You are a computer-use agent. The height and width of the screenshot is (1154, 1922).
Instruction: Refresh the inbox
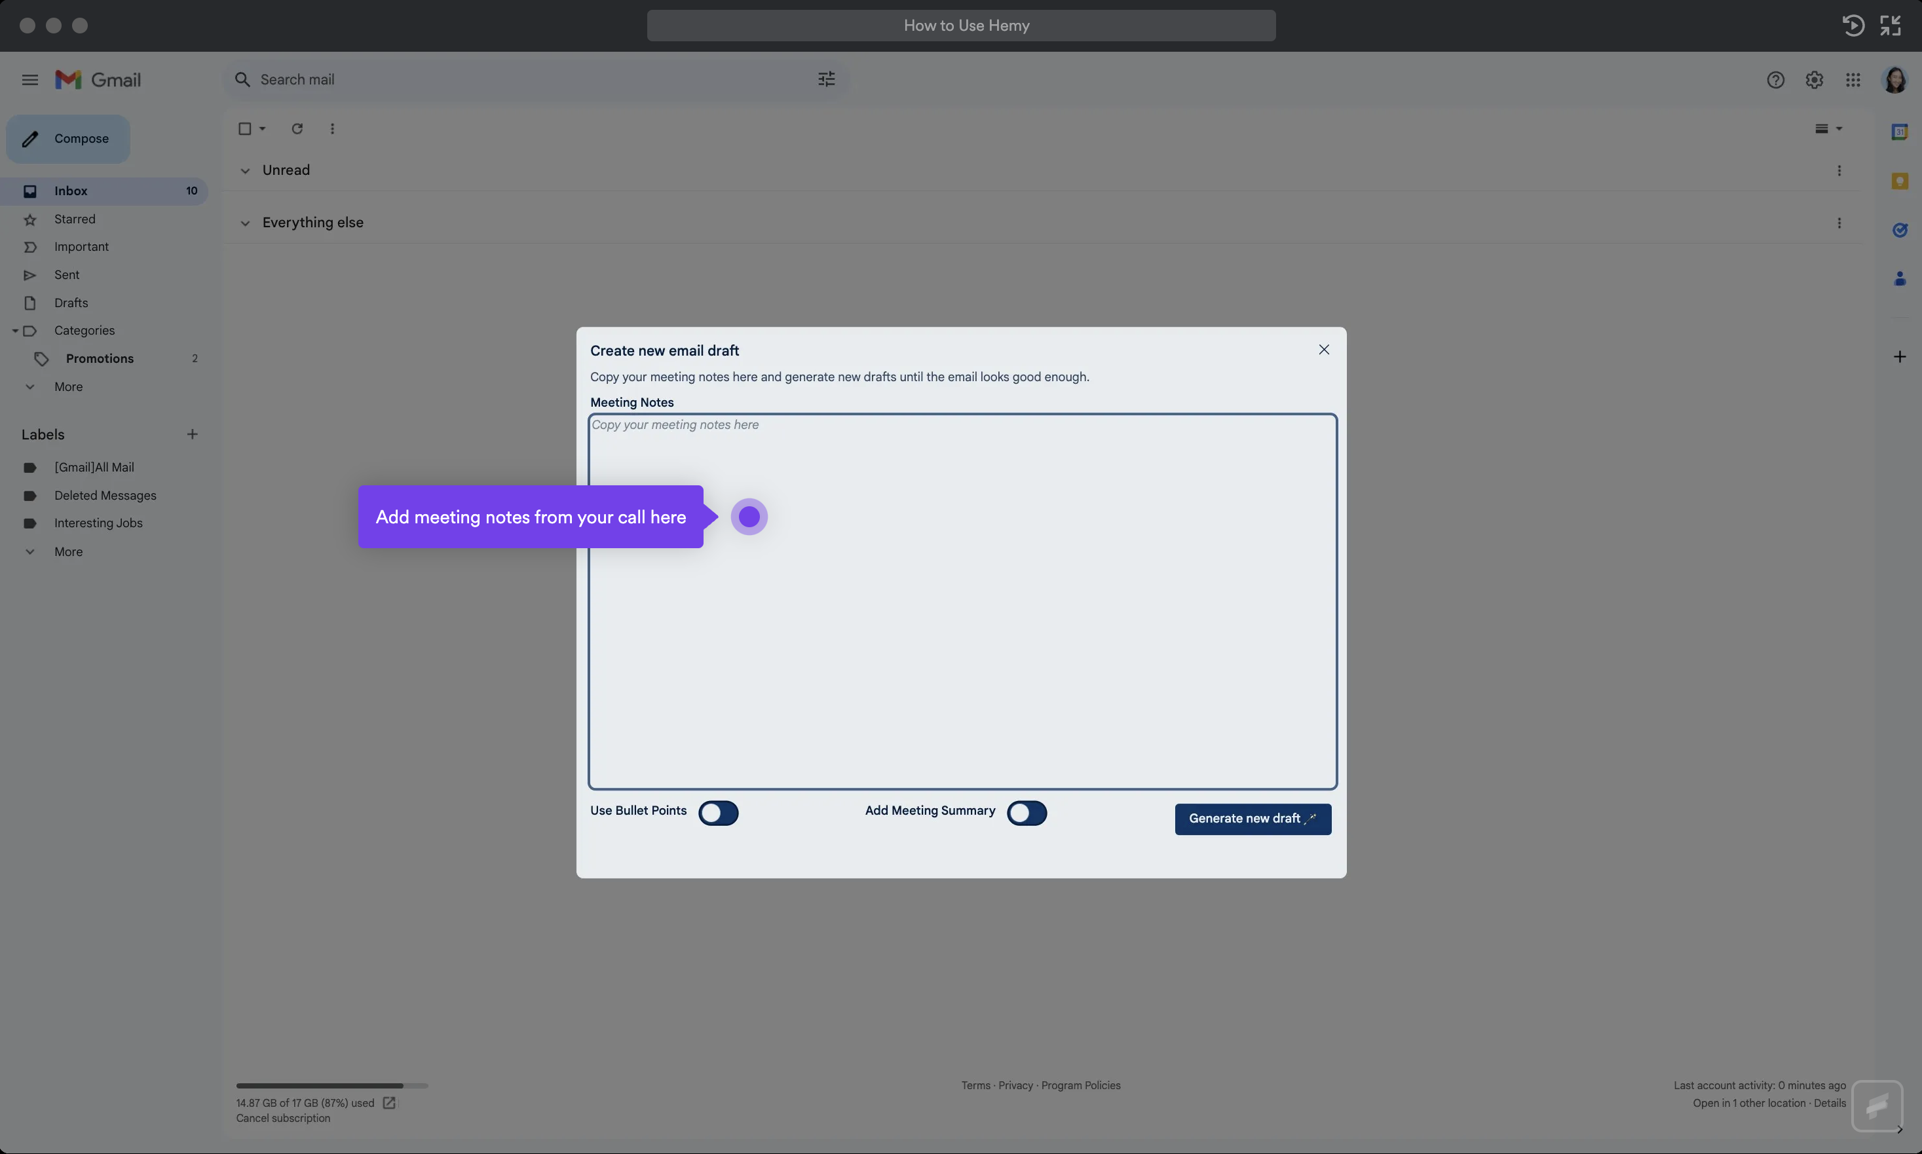(x=297, y=129)
